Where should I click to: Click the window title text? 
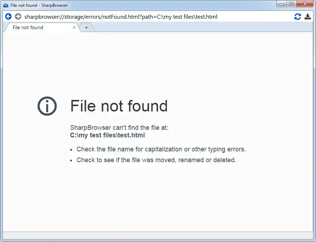39,5
